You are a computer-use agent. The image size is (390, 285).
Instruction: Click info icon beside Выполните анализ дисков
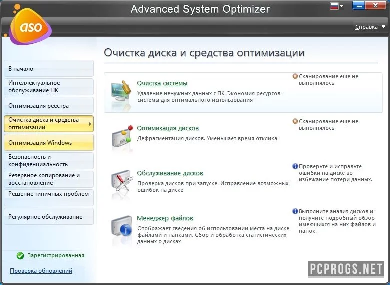coord(295,211)
